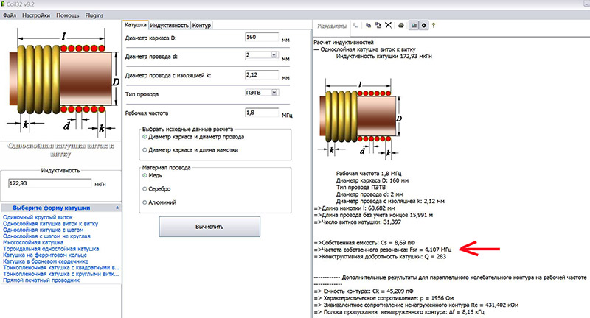The width and height of the screenshot is (590, 318).
Task: Choose Алюминий as wire material
Action: (x=145, y=202)
